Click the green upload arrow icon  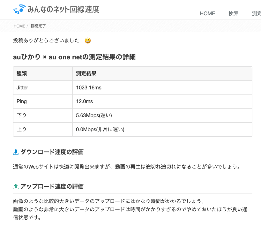click(x=16, y=186)
